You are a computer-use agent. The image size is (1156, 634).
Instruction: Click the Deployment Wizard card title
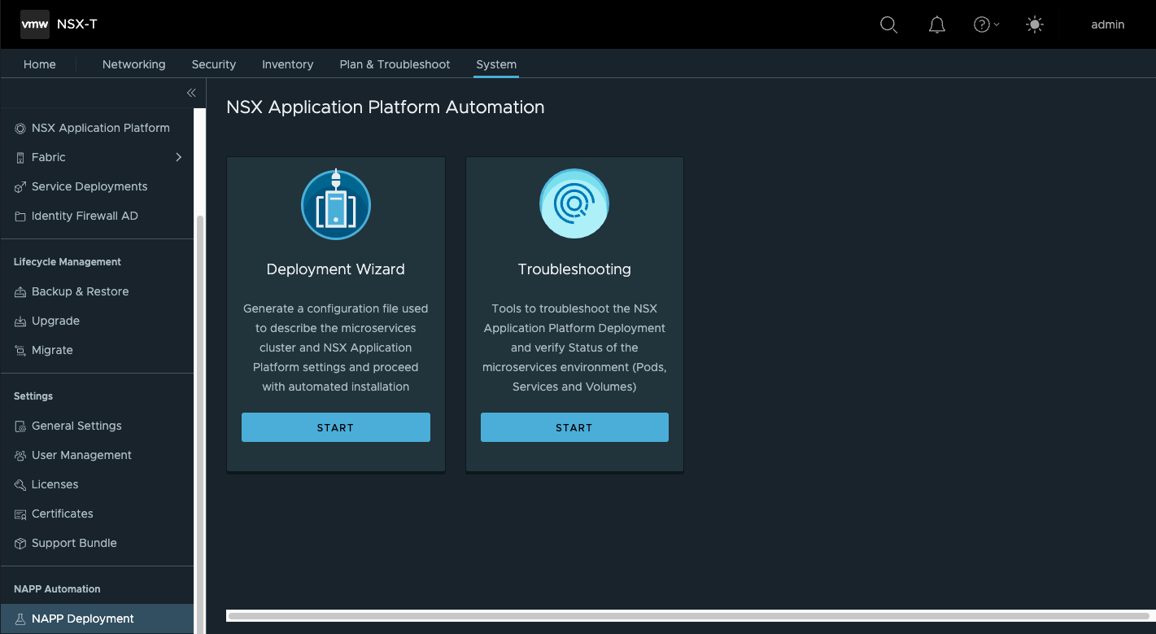click(x=335, y=269)
